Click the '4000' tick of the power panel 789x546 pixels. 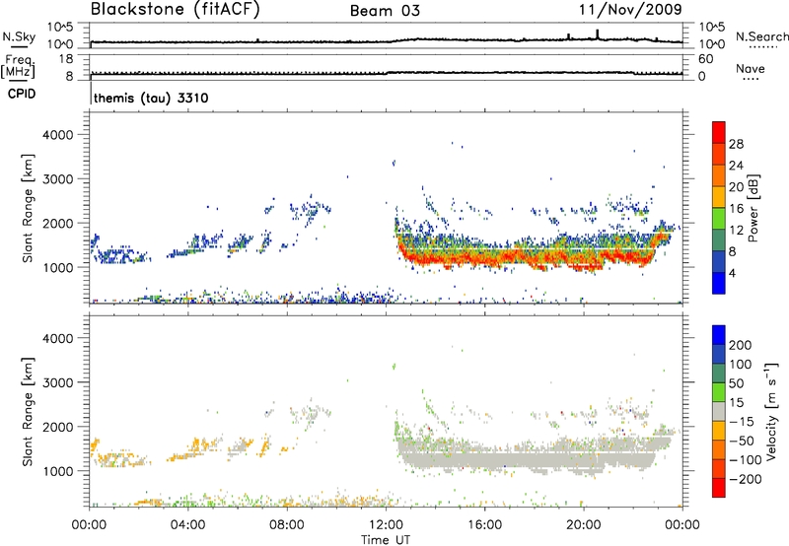(57, 135)
